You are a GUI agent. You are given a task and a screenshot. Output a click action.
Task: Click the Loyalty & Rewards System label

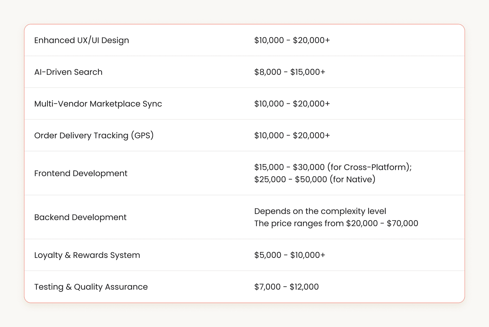pos(87,255)
